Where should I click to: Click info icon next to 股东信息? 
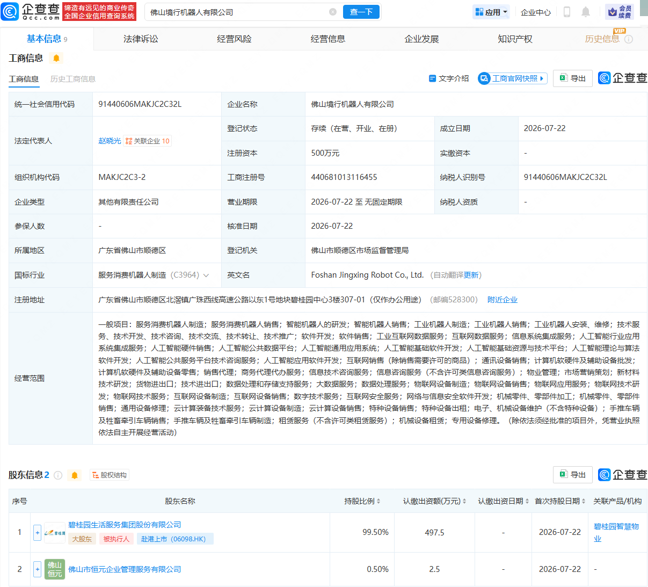[58, 475]
